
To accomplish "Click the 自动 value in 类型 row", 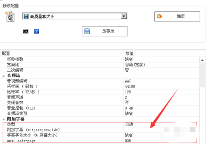I will pyautogui.click(x=129, y=124).
